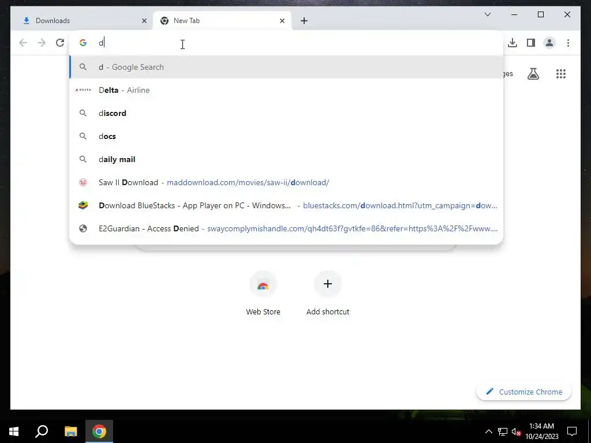Maximize the Chrome window

[540, 14]
